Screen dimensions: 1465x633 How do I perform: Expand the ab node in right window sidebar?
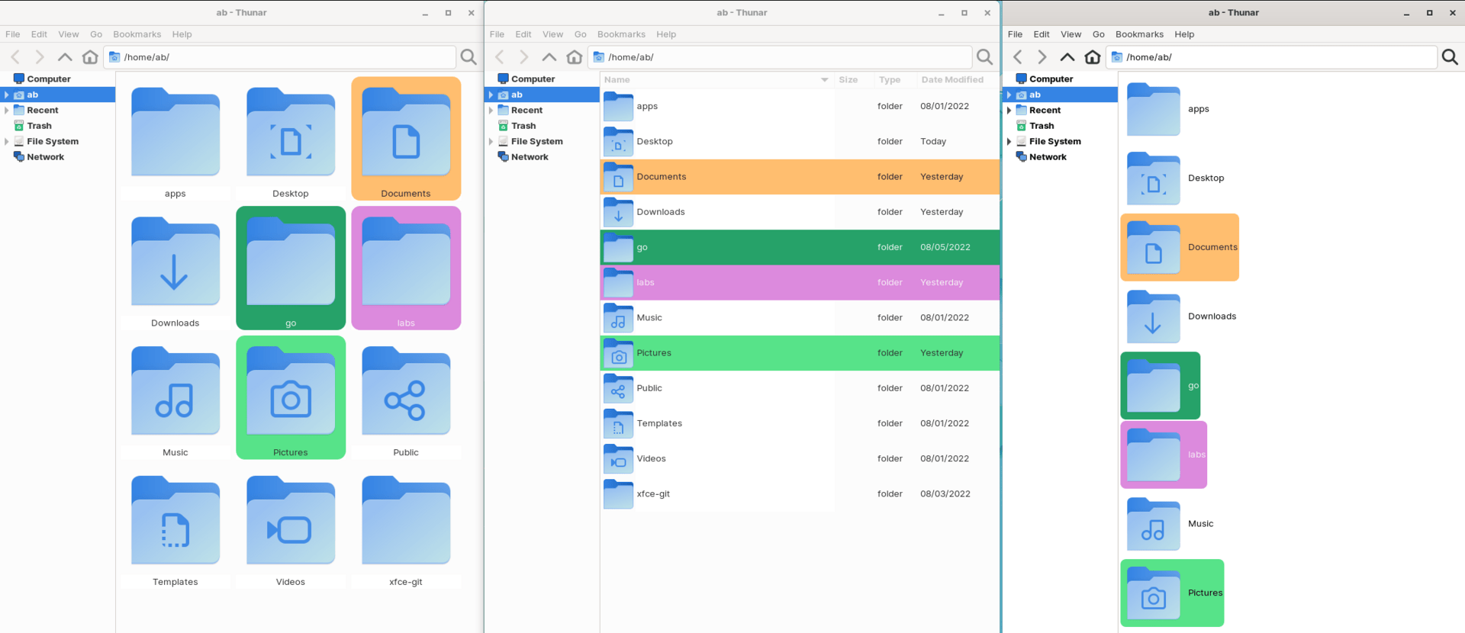coord(1009,95)
